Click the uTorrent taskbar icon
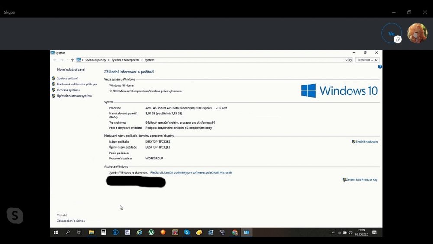Viewport: 433px width, 244px height. pos(151,232)
